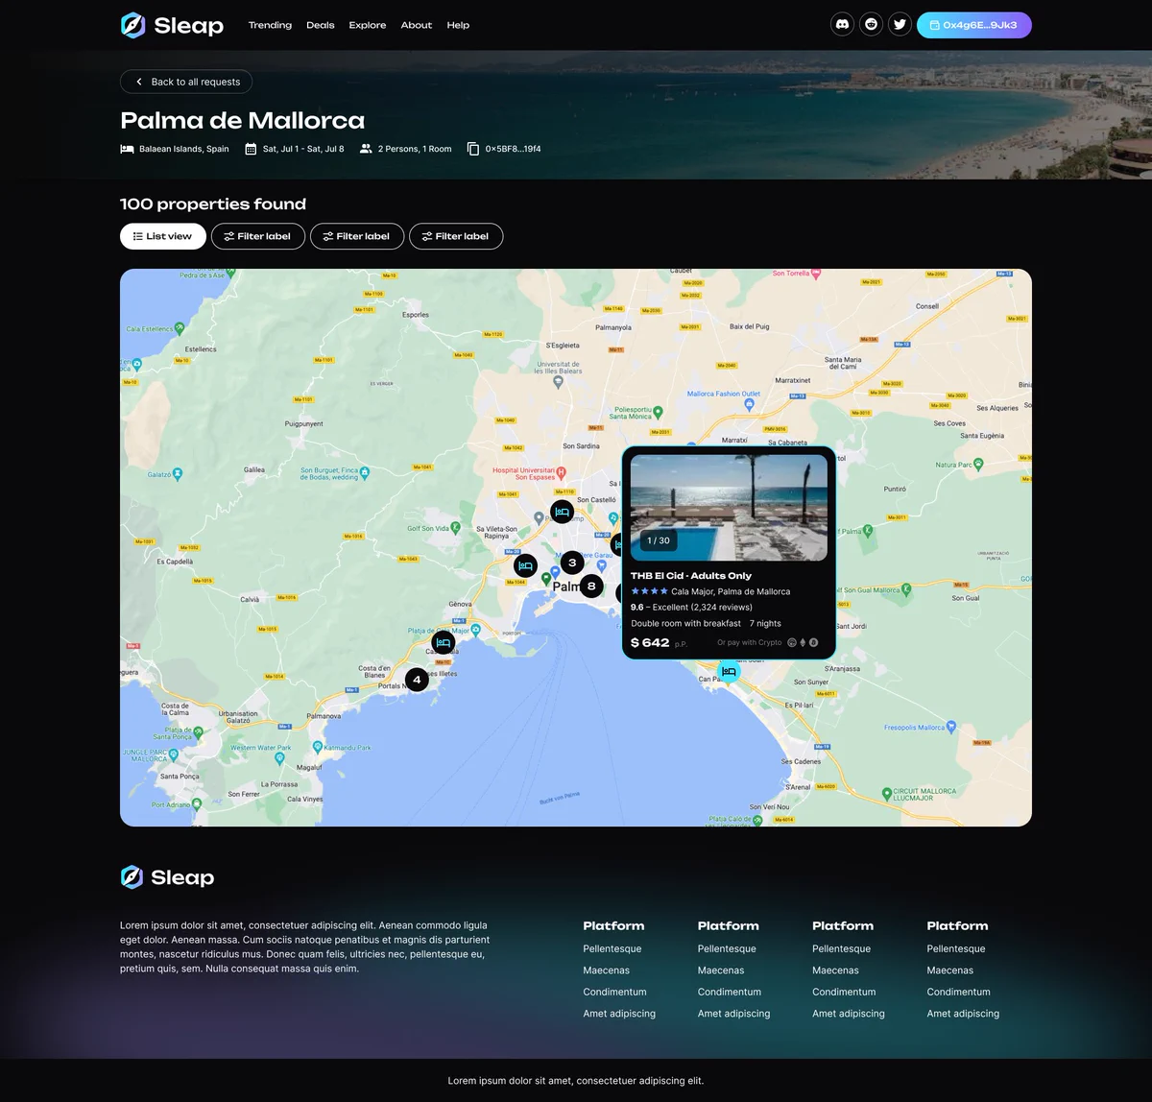Click the Hospital Universitari Son Espases pin
Screen dimensions: 1152x1102
pos(562,472)
